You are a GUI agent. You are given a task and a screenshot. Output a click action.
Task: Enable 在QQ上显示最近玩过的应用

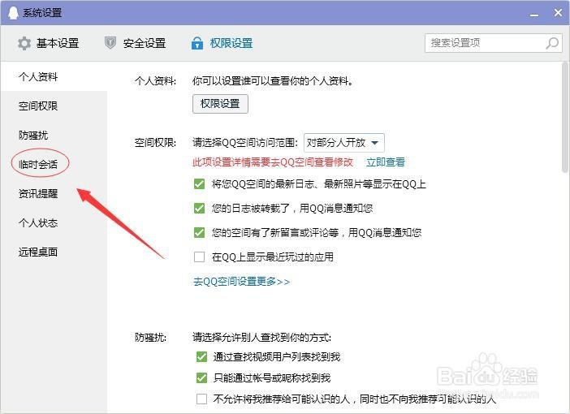pos(199,257)
